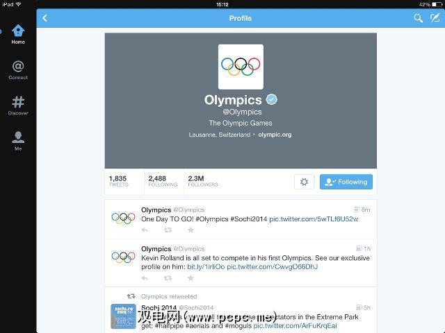
Task: Go back with the left arrow
Action: pyautogui.click(x=44, y=18)
